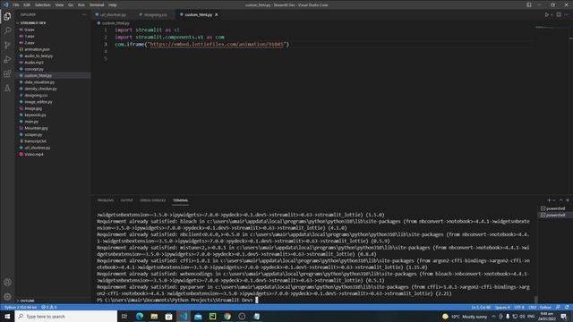The width and height of the screenshot is (573, 322).
Task: Switch to the Debug Console tab
Action: pos(153,200)
